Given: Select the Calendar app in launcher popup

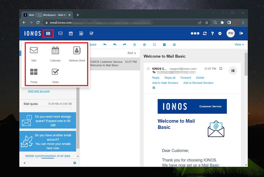Looking at the screenshot, I should 55,54.
